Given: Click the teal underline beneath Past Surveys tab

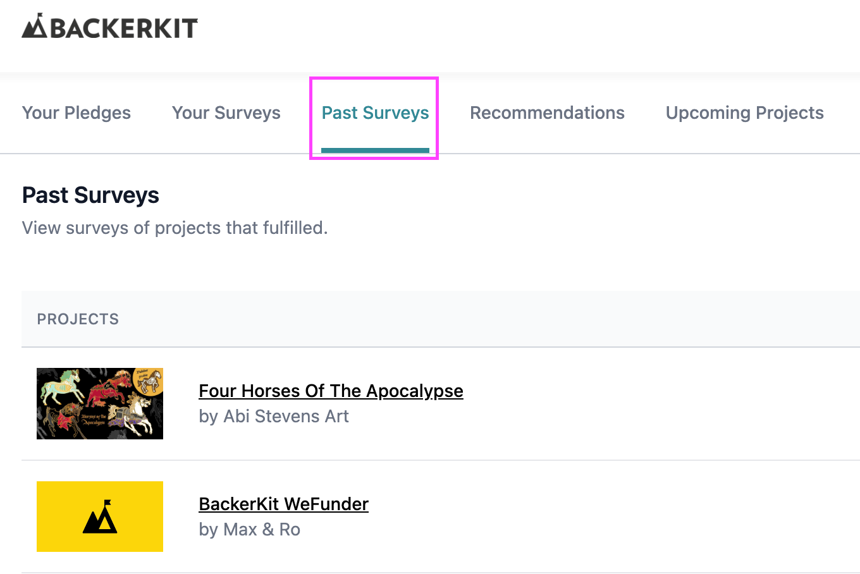Looking at the screenshot, I should pyautogui.click(x=375, y=150).
